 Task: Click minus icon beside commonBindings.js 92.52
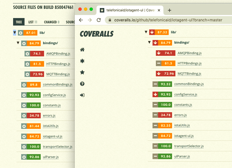155,84
